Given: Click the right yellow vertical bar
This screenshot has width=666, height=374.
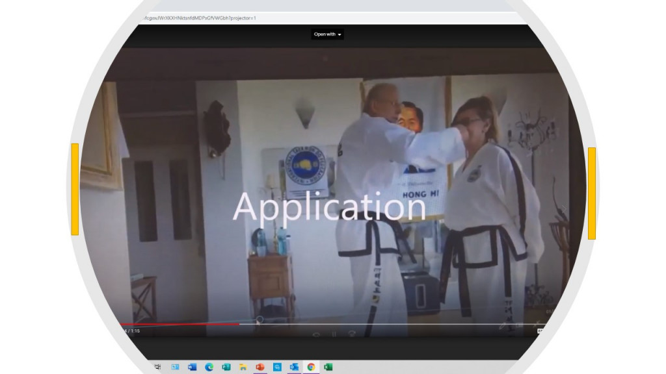Looking at the screenshot, I should (x=591, y=193).
